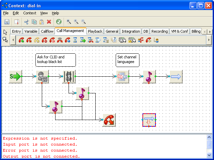Click the scissors Cut icon

point(27,22)
